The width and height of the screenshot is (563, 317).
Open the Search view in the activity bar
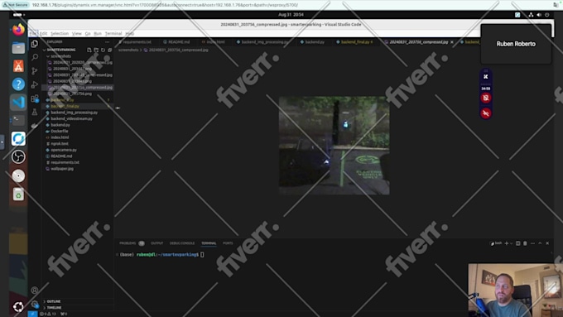(35, 57)
